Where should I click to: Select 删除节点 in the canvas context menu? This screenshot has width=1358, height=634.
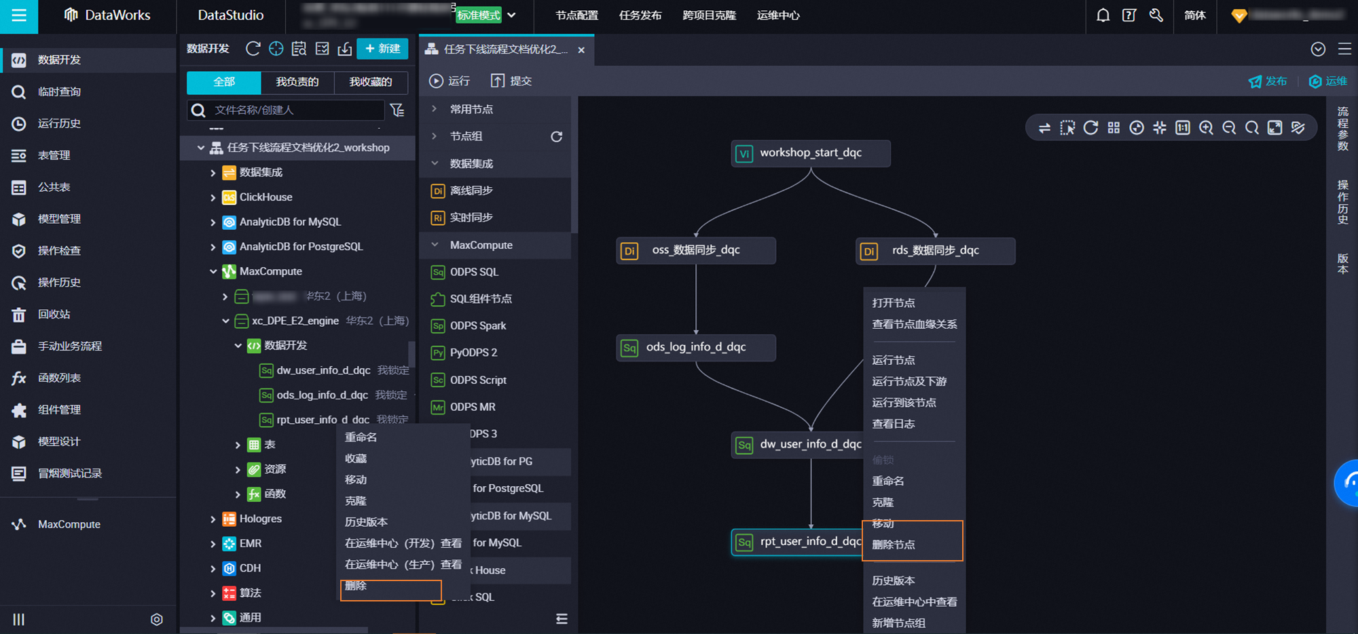coord(894,544)
